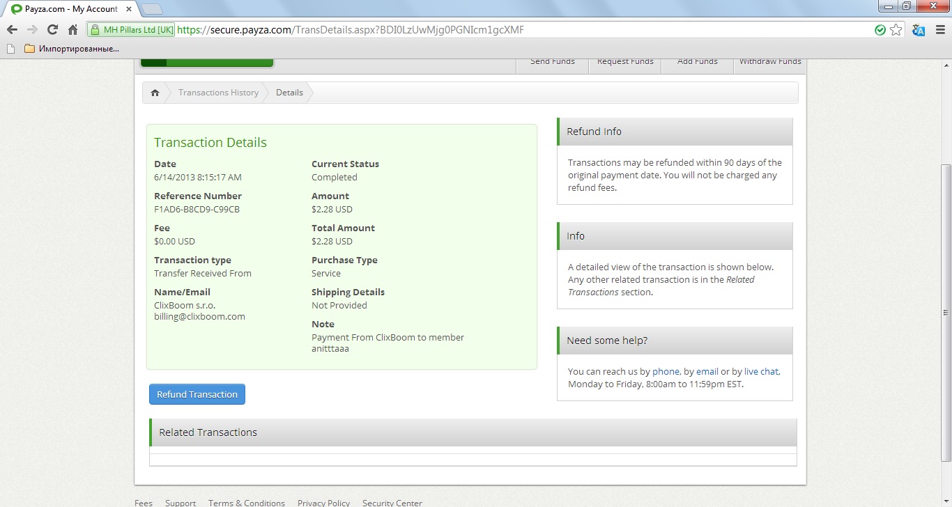Click reference number F1AD6-B8CD9-C99CB
Viewport: 952px width, 507px height.
(197, 210)
